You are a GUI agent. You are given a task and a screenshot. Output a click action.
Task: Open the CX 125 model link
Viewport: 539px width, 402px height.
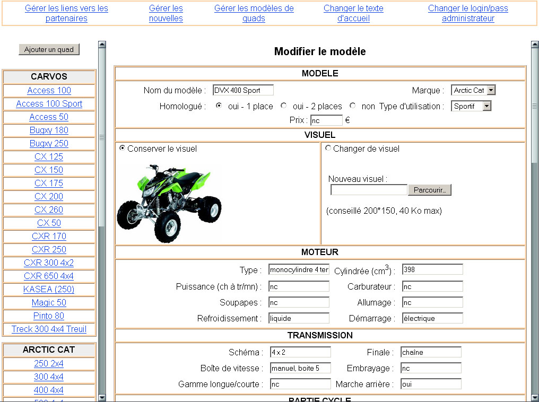click(x=49, y=156)
